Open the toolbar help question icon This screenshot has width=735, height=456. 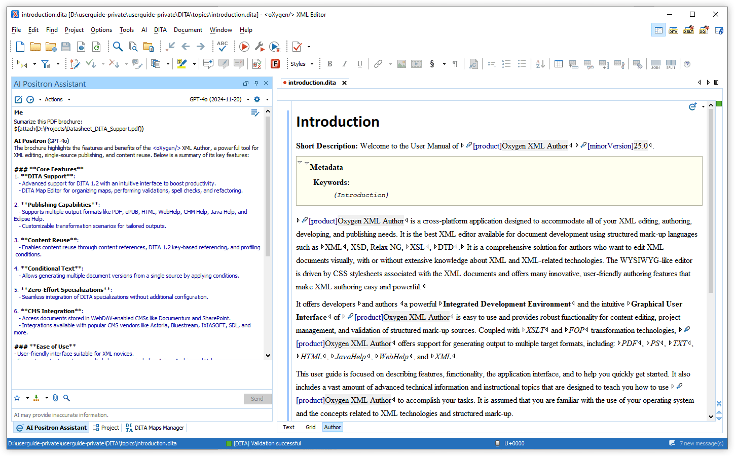point(687,64)
